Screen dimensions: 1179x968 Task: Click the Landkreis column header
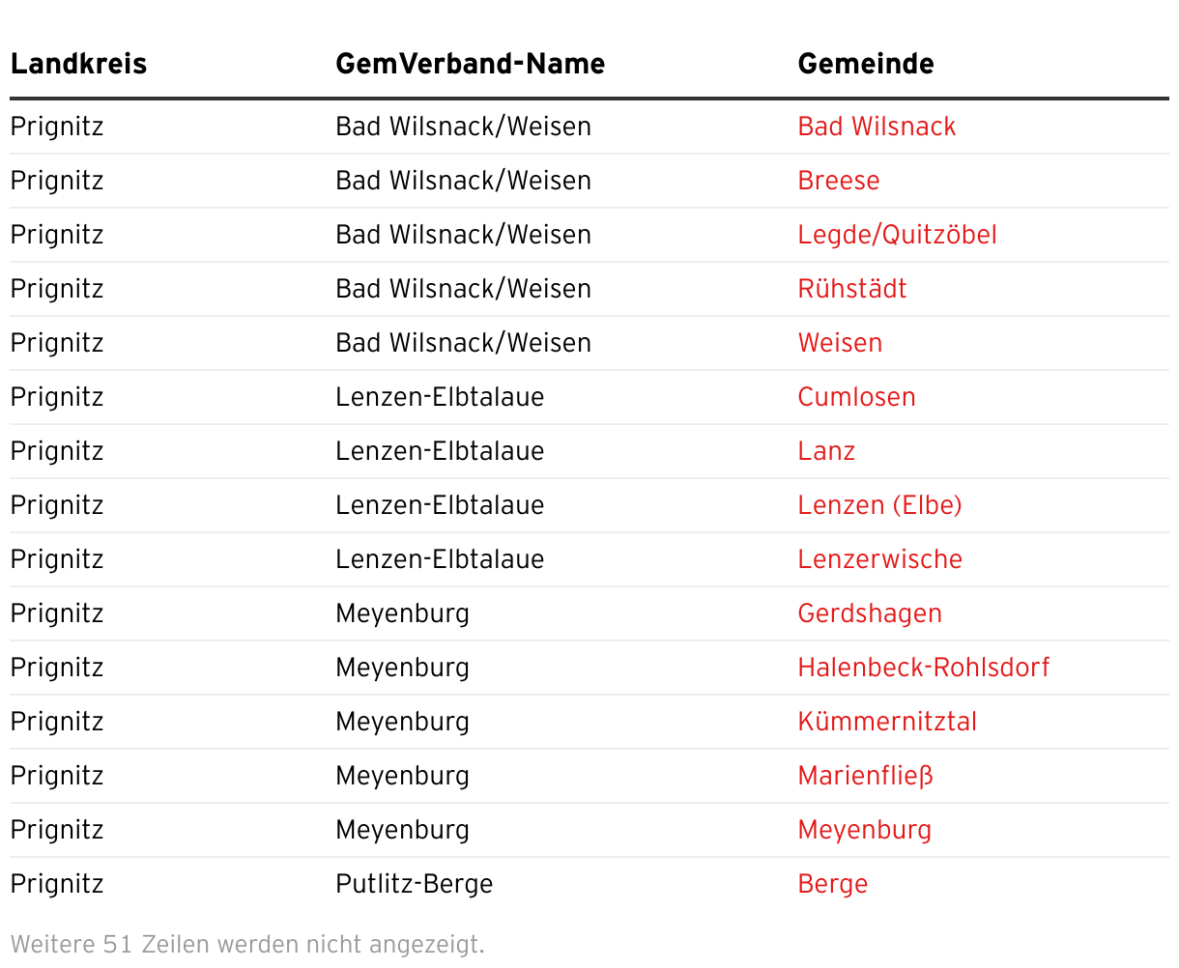pyautogui.click(x=78, y=64)
